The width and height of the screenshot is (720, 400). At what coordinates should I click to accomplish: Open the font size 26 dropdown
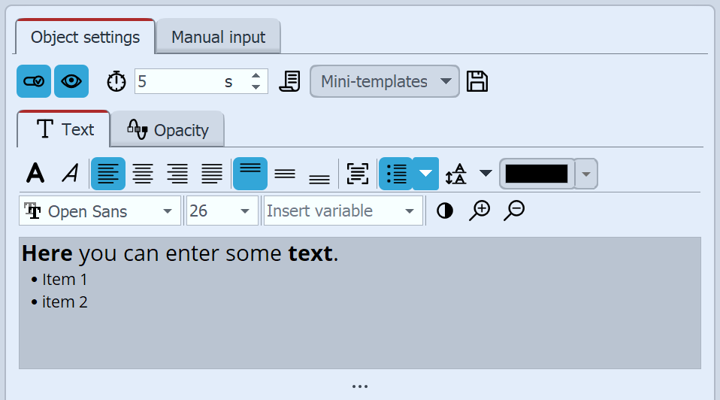pos(222,211)
